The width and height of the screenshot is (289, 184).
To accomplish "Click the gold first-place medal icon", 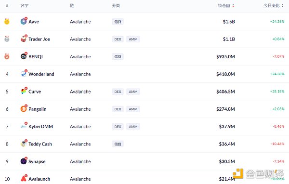I will [7, 22].
